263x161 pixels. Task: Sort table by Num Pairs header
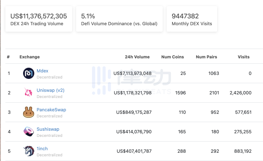click(206, 57)
